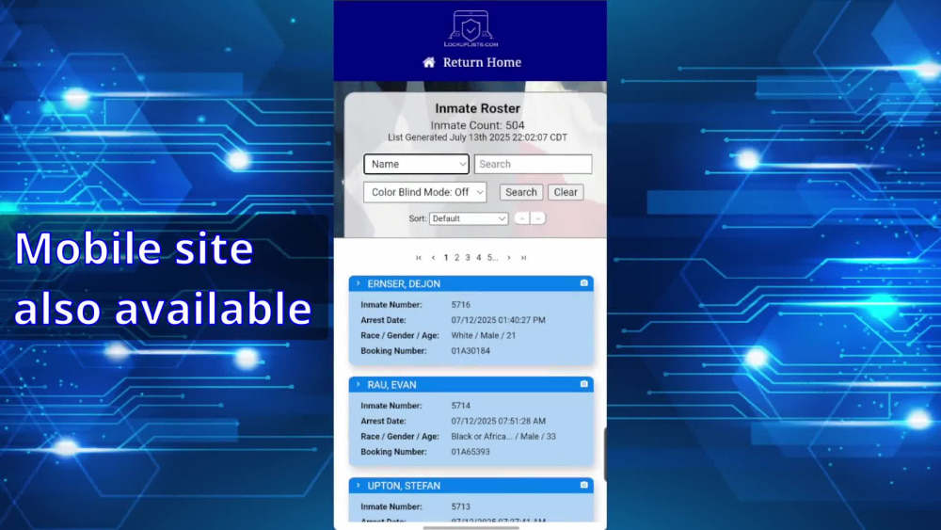Image resolution: width=941 pixels, height=530 pixels.
Task: Click the Inmate Count: 504 text
Action: [x=477, y=125]
